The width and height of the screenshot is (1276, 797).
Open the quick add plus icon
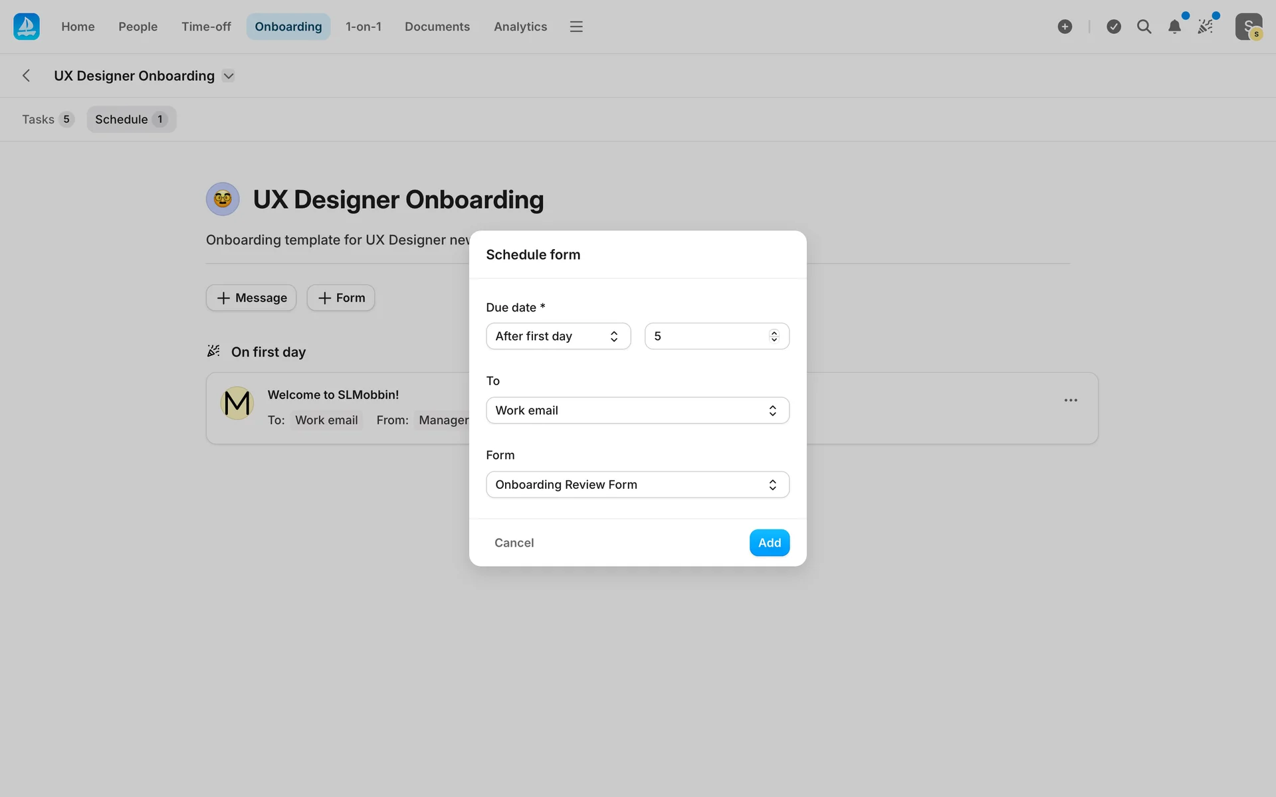(1065, 27)
